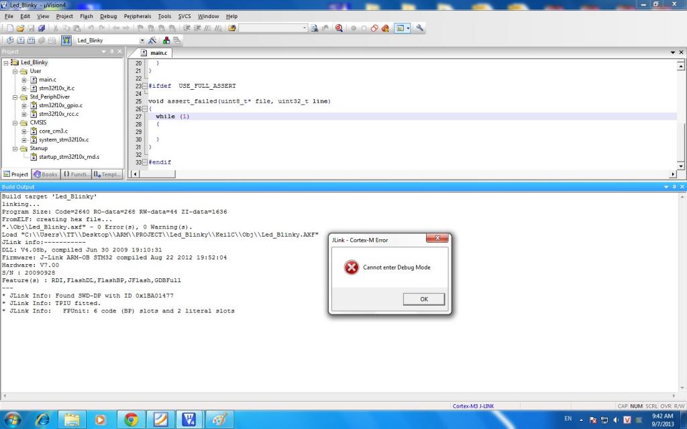The image size is (687, 429).
Task: Click the editor horizontal scrollbar thumb
Action: click(157, 174)
